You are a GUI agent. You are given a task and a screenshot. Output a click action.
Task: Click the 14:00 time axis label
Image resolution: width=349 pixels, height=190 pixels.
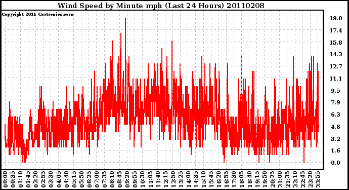tap(189, 179)
